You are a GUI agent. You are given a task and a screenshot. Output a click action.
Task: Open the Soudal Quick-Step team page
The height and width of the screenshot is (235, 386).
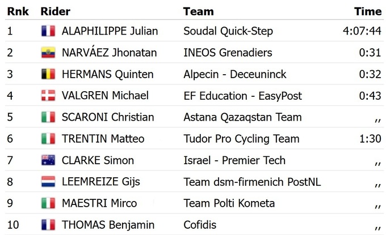point(228,31)
